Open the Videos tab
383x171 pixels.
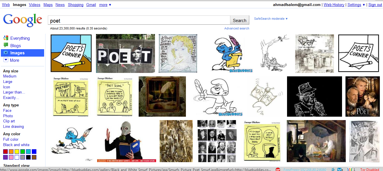[35, 5]
